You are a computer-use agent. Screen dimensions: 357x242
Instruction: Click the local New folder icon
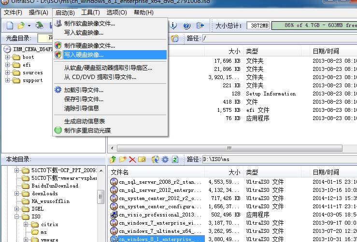(x=123, y=160)
